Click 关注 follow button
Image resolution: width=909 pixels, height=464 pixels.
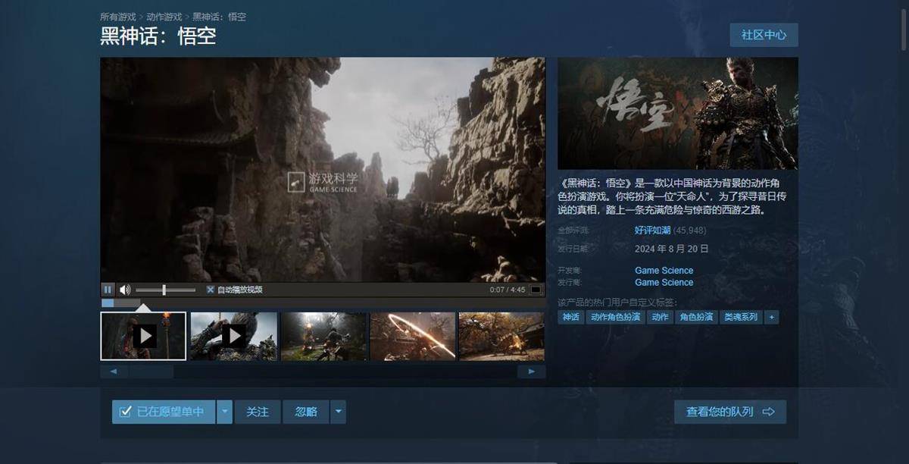pyautogui.click(x=258, y=412)
